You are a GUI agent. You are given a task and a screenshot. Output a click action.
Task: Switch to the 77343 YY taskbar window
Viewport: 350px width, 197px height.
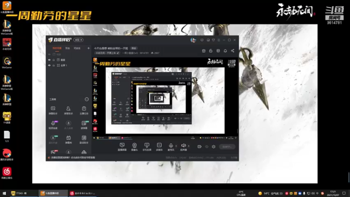24,193
